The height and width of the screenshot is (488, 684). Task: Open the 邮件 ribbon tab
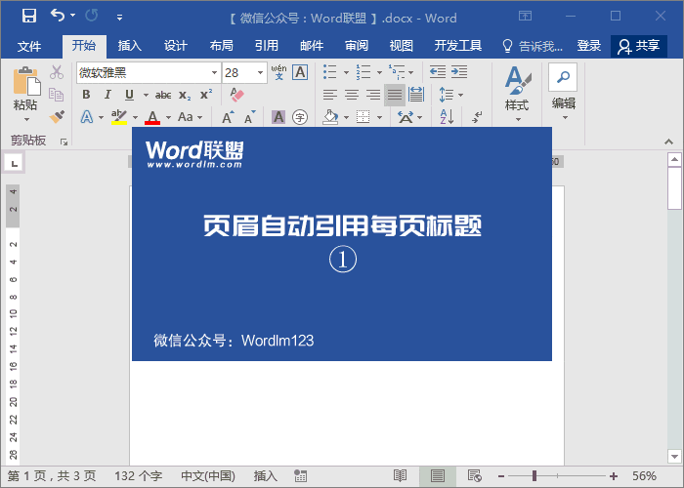pos(312,46)
